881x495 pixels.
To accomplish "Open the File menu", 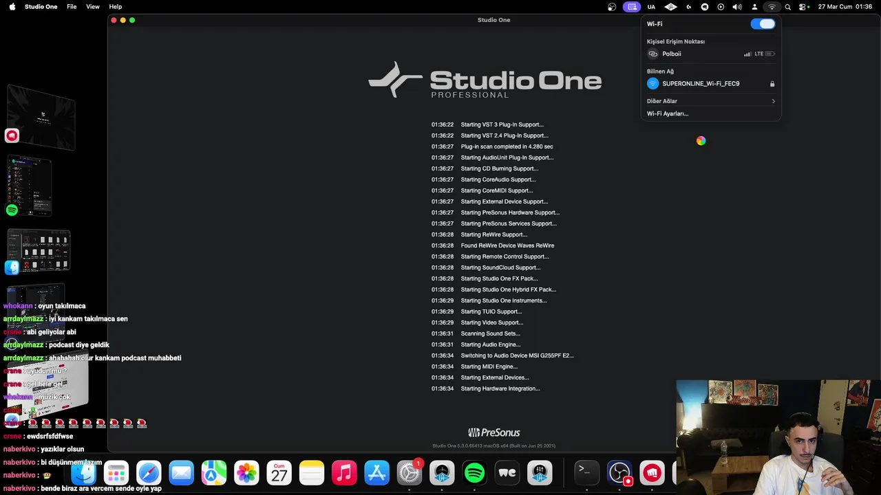I will click(x=72, y=7).
